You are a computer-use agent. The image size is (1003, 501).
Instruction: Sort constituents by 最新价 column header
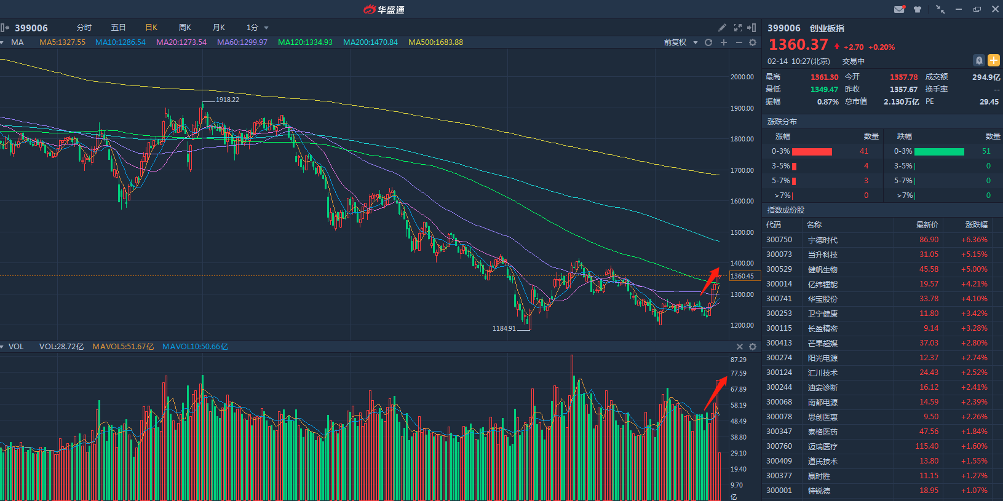coord(927,225)
